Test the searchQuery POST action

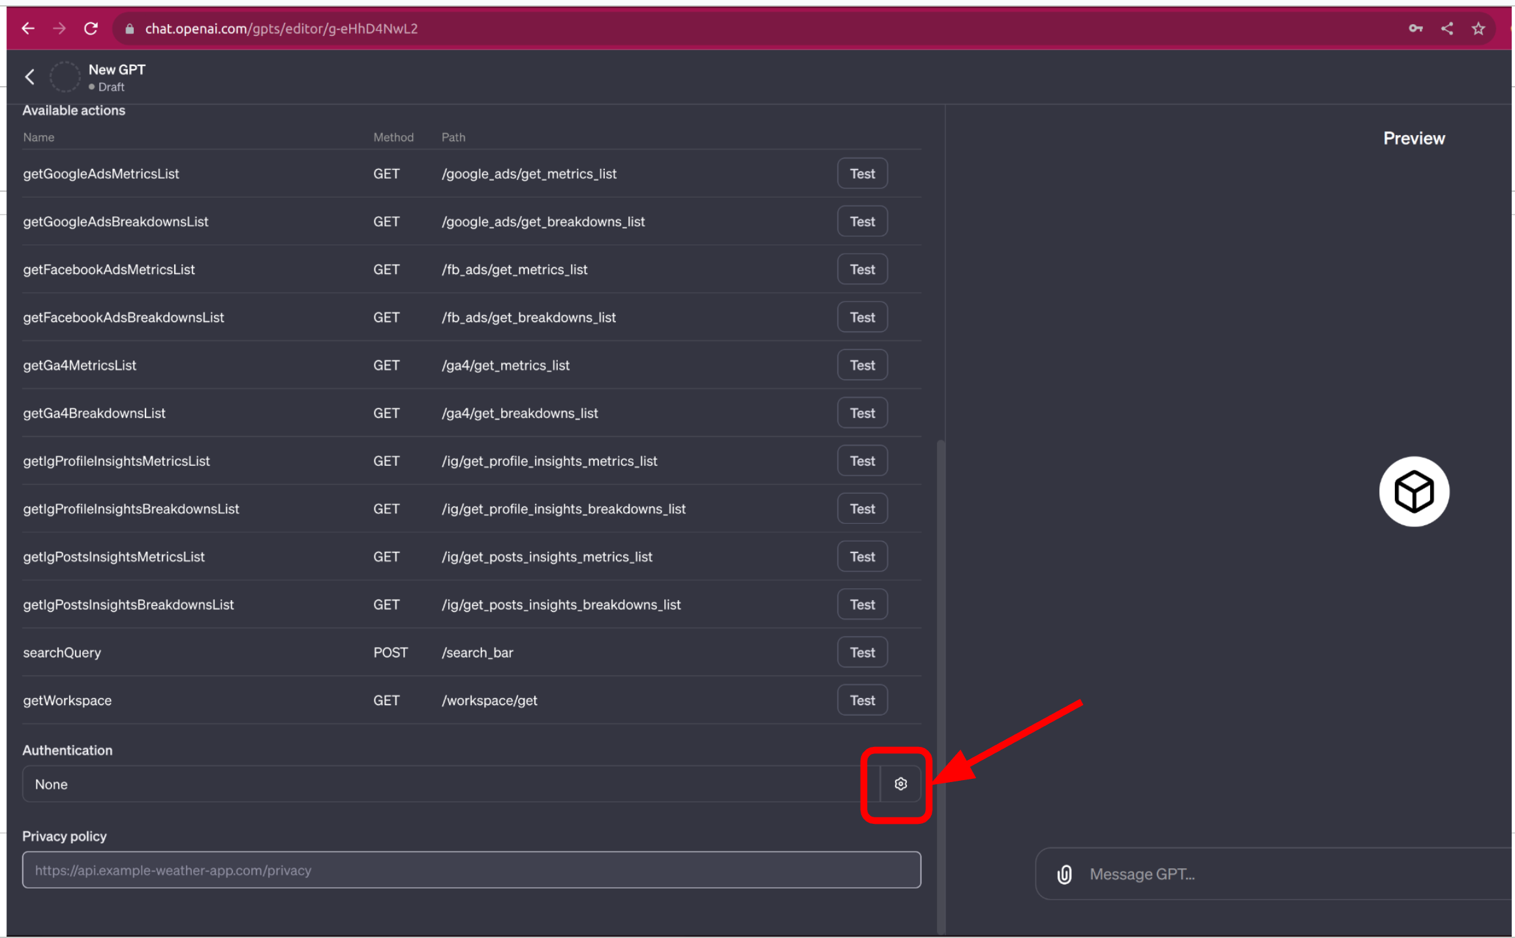point(862,652)
